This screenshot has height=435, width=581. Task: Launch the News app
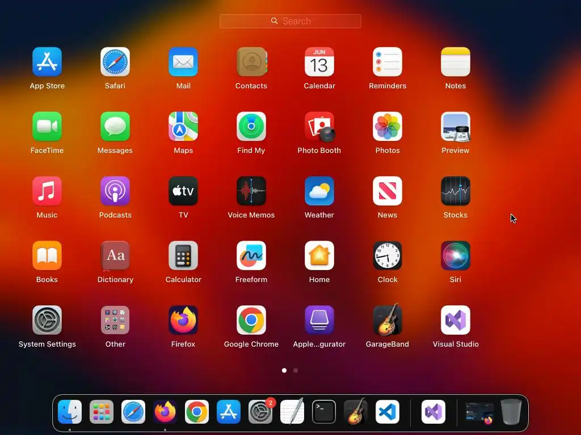[x=388, y=191]
